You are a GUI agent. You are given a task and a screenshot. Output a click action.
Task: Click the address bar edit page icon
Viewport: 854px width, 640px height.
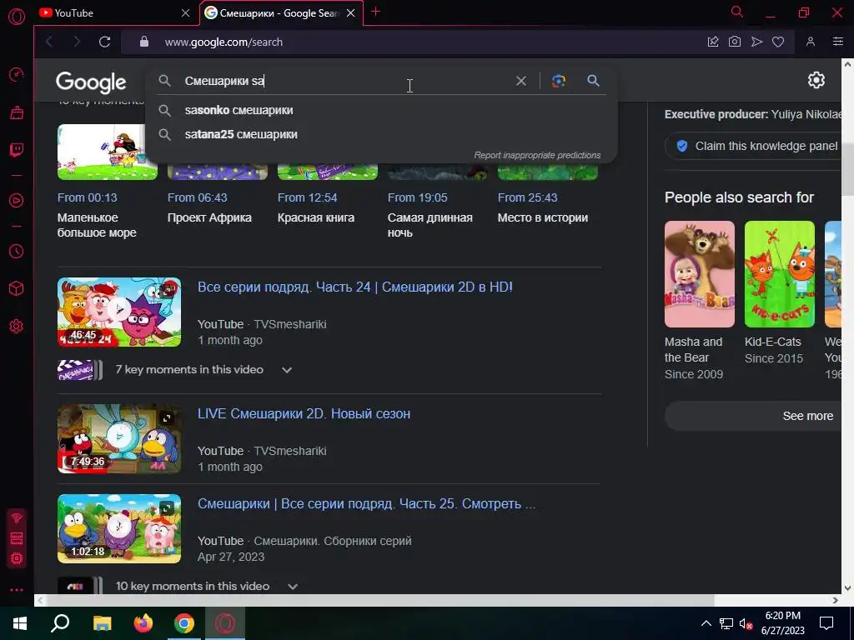coord(713,42)
